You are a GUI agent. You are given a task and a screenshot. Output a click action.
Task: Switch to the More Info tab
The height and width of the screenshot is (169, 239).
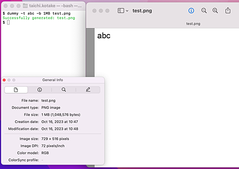40,90
